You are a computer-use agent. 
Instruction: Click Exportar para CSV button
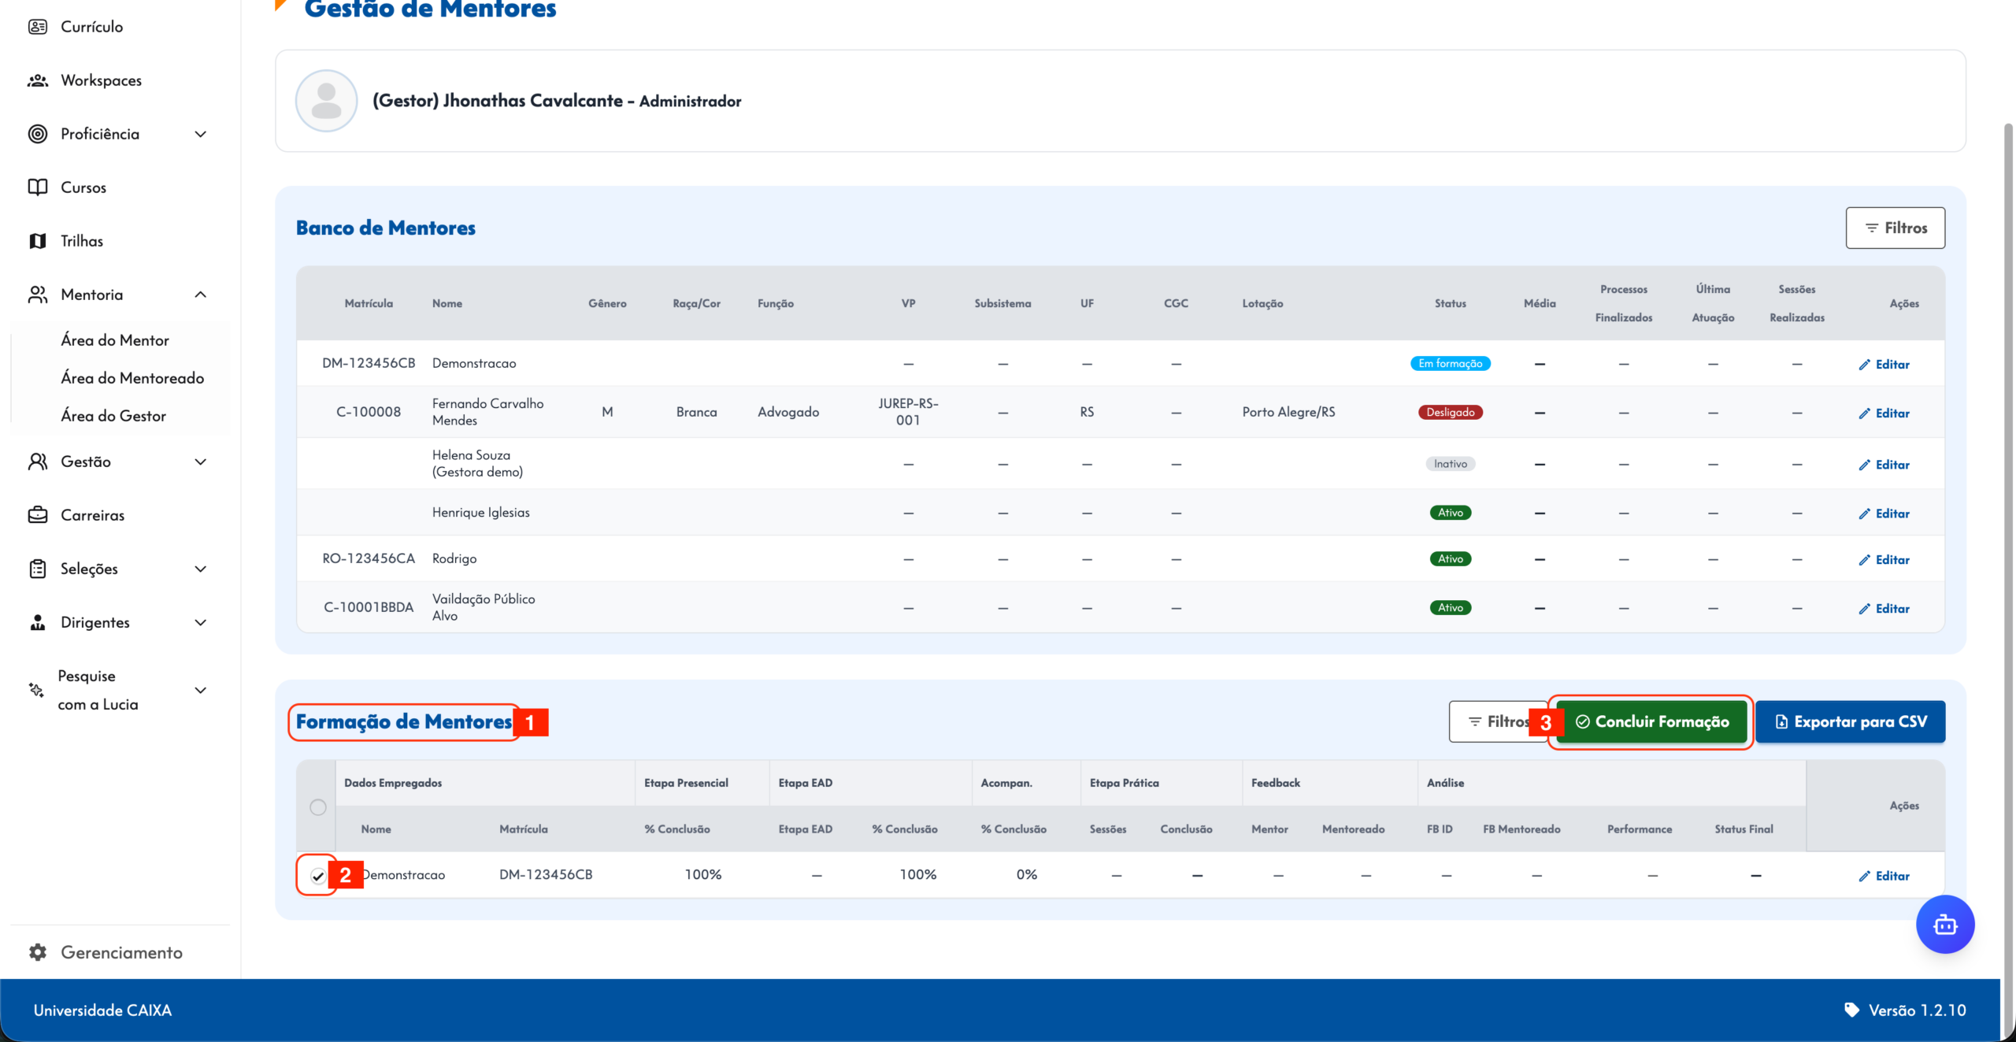tap(1850, 721)
